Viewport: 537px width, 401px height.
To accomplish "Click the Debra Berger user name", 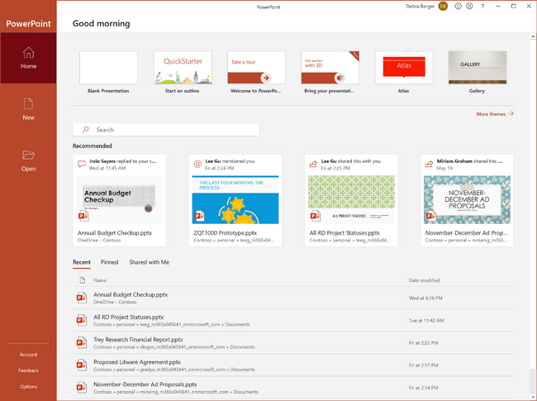I will coord(421,6).
